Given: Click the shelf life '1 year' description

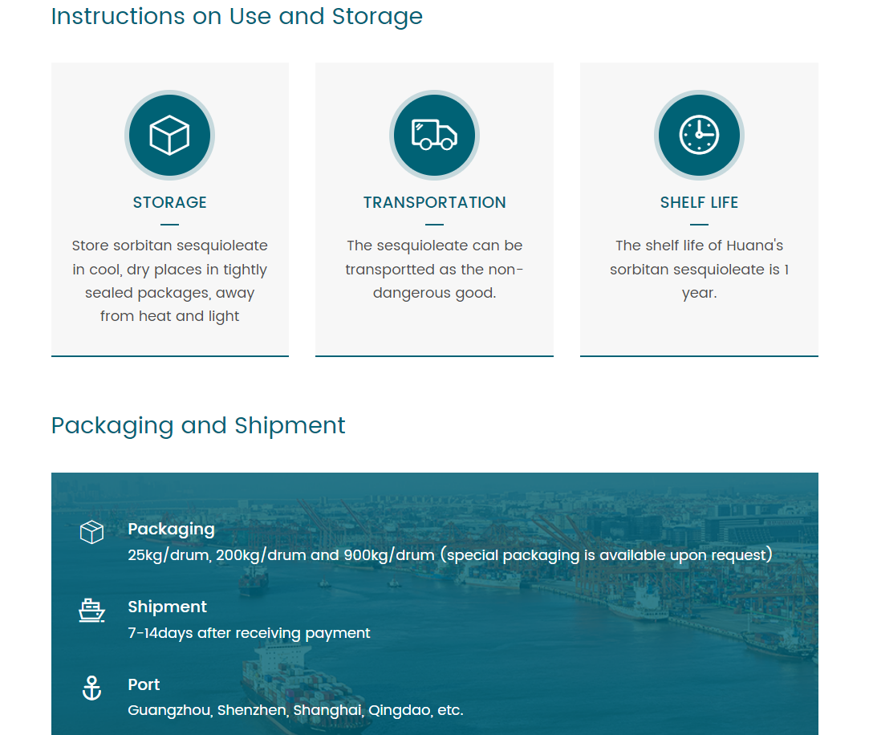Looking at the screenshot, I should 699,270.
